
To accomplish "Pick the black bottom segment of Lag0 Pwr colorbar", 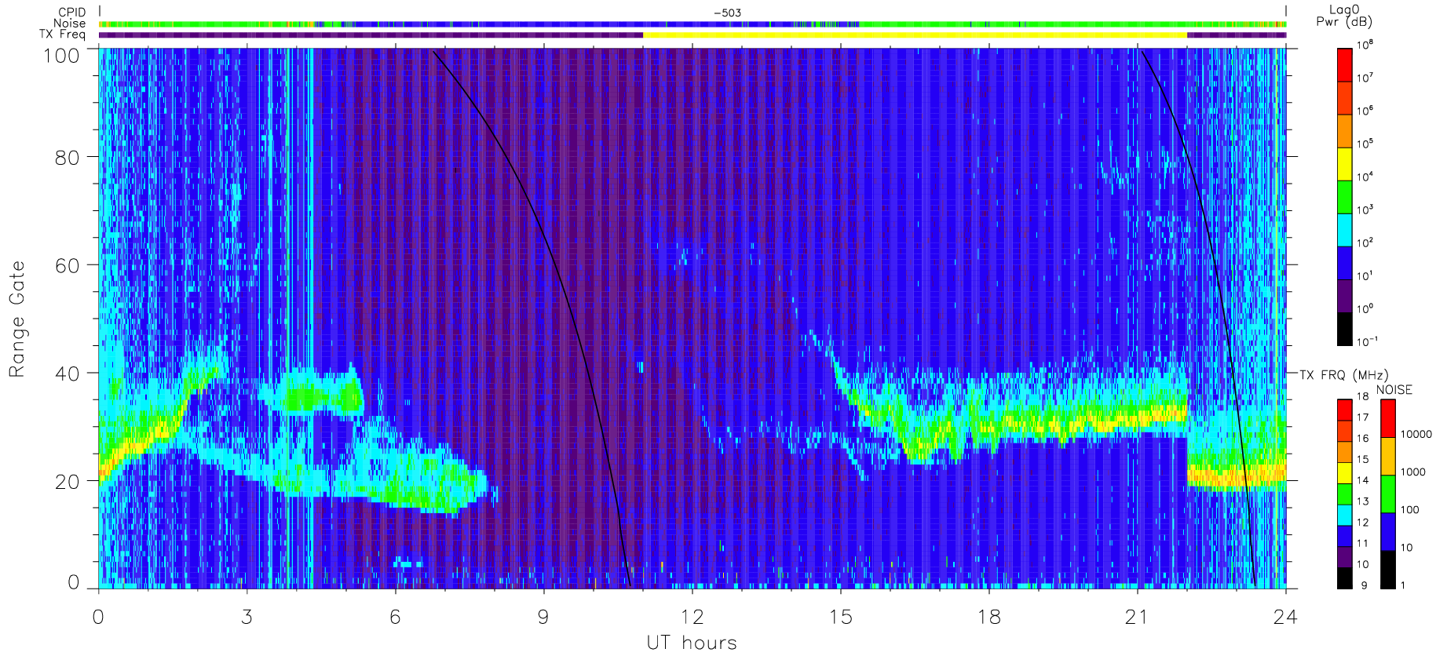I will 1344,329.
